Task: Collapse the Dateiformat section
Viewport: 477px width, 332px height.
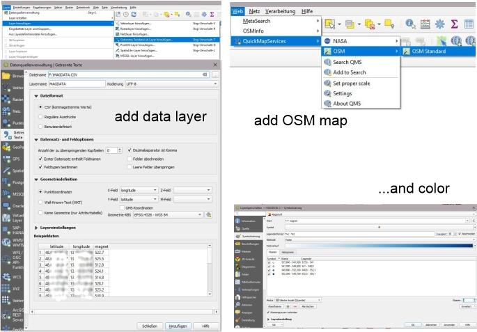Action: coord(36,96)
